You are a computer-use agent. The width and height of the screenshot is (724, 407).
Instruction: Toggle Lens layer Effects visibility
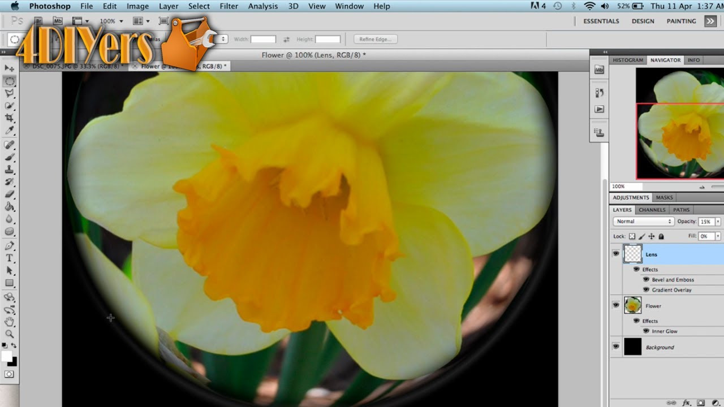coord(636,270)
